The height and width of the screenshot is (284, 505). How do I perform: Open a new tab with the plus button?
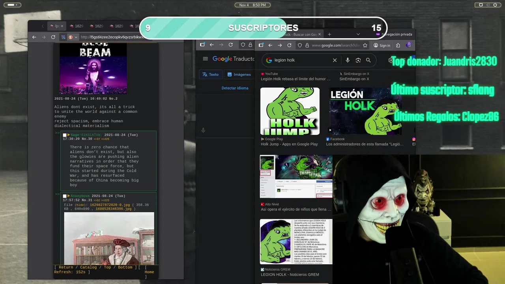pyautogui.click(x=329, y=34)
